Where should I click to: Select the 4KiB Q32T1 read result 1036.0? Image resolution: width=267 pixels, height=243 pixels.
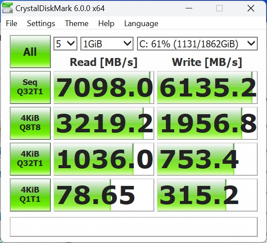pyautogui.click(x=104, y=159)
